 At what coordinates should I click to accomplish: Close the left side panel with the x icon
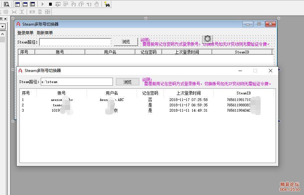coord(5,19)
